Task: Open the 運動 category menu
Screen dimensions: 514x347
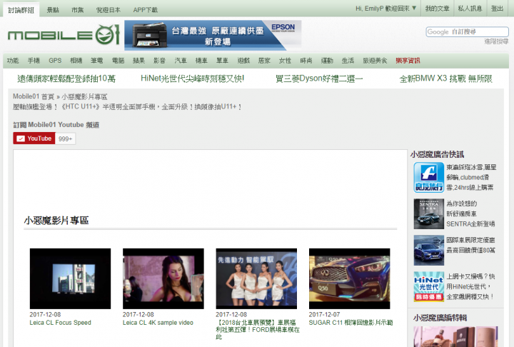Action: tap(327, 61)
